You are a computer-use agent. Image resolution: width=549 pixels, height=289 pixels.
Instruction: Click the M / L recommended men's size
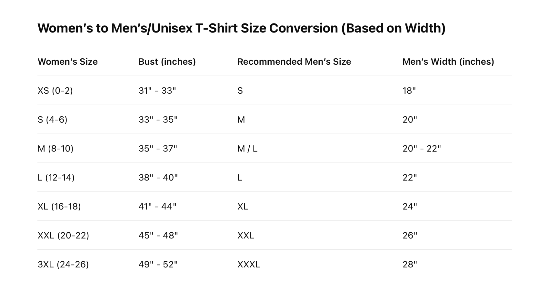(x=247, y=149)
